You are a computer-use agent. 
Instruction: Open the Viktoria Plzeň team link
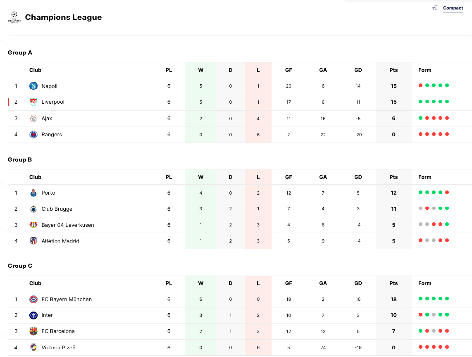(x=58, y=347)
